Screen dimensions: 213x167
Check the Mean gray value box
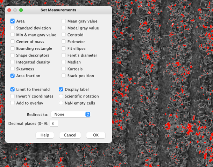point(64,21)
